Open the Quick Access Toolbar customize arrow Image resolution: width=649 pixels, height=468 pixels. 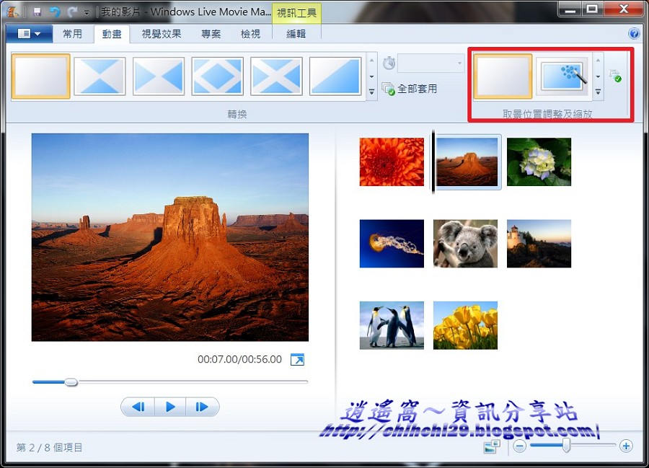87,12
